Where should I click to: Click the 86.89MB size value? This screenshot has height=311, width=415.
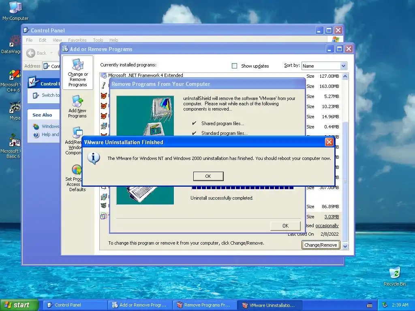tap(330, 207)
